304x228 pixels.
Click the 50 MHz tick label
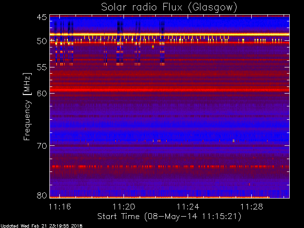(x=42, y=41)
